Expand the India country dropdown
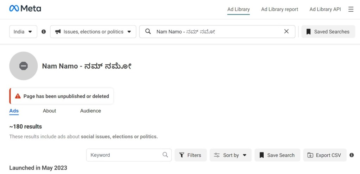This screenshot has width=360, height=174. point(23,32)
